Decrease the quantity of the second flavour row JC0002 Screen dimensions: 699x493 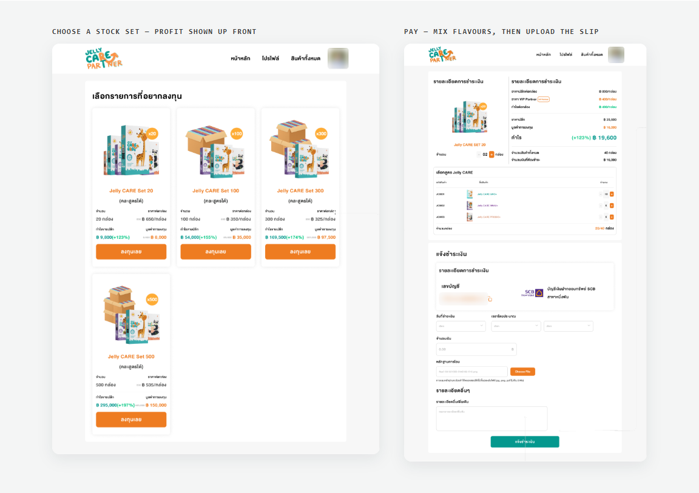[601, 206]
